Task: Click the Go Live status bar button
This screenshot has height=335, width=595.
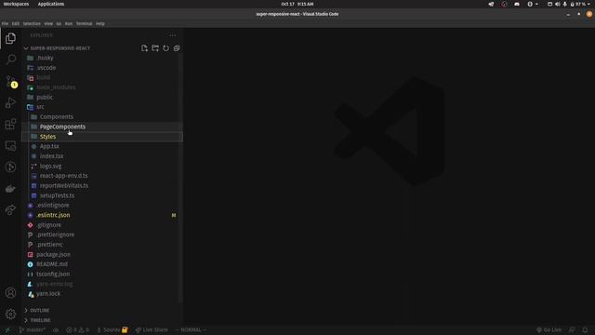Action: 549,330
